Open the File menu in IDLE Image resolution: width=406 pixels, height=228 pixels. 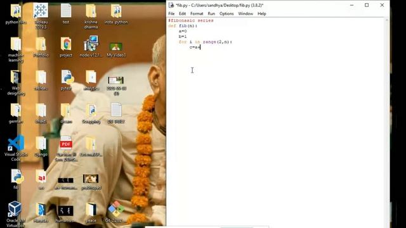pyautogui.click(x=171, y=14)
